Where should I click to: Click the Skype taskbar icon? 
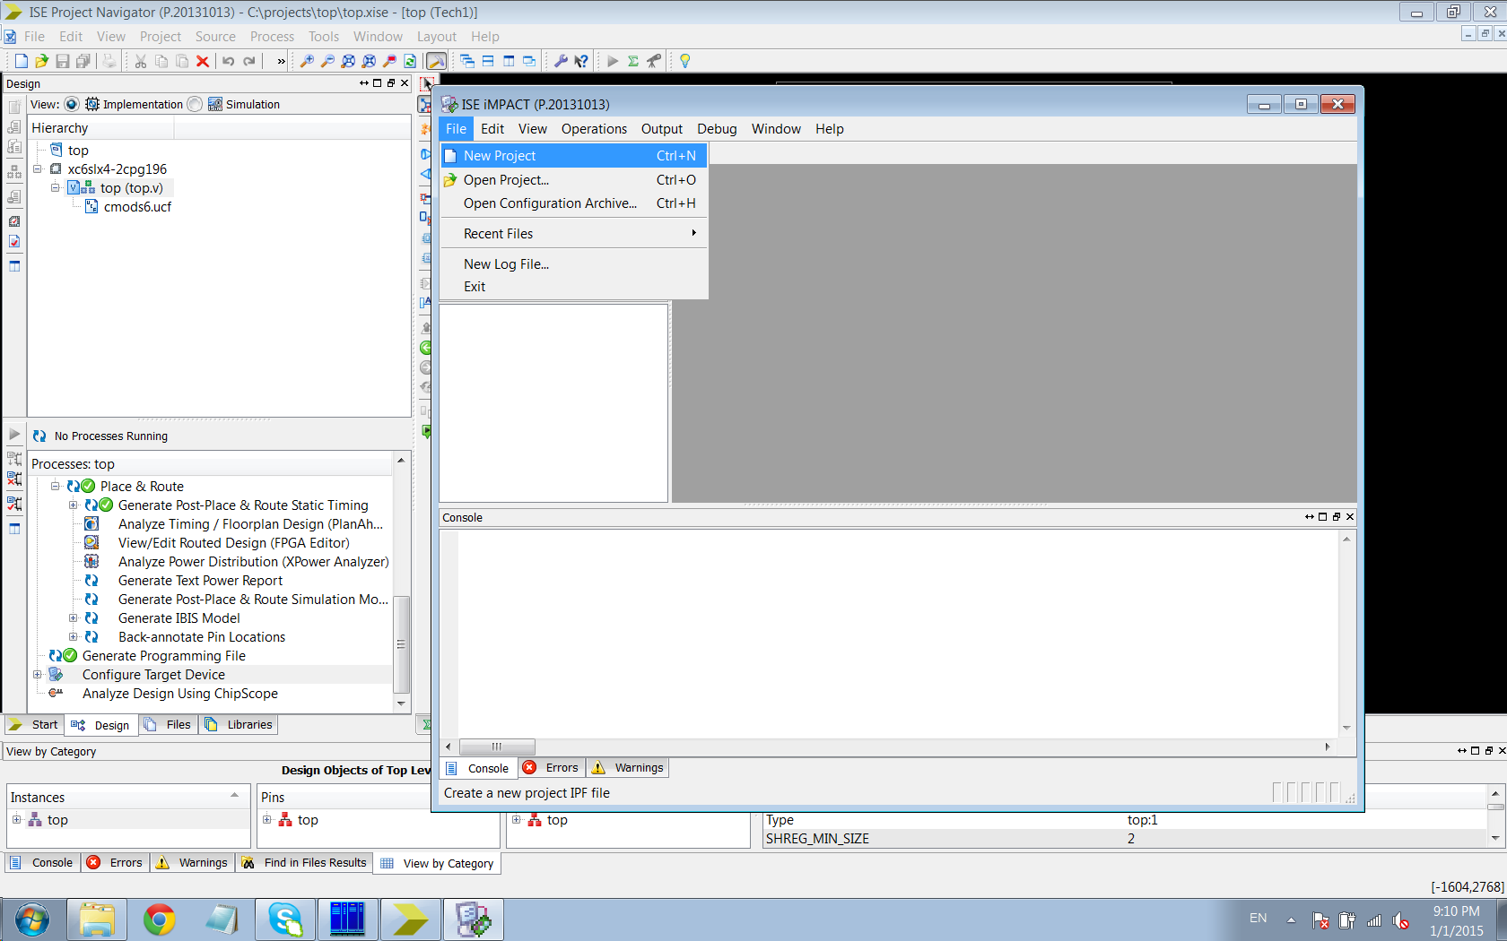click(285, 919)
